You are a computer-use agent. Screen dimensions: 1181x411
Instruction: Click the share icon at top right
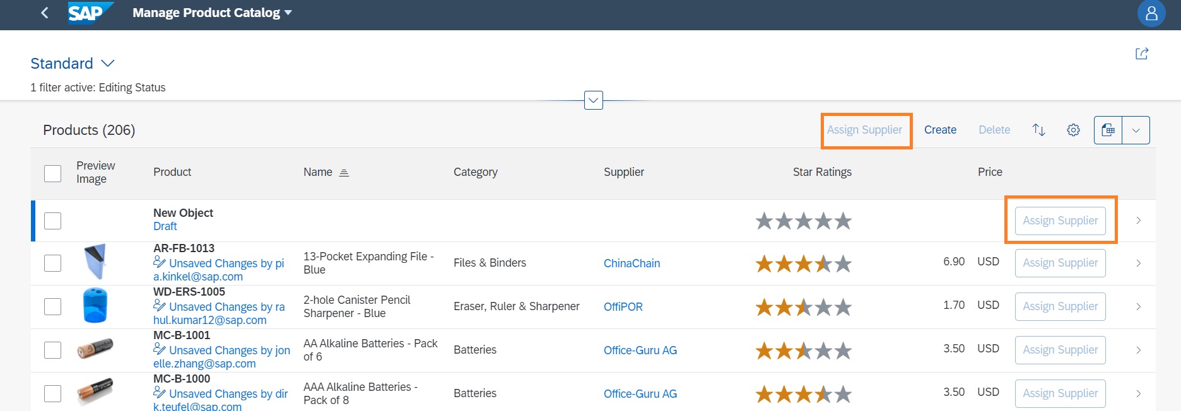click(1141, 54)
